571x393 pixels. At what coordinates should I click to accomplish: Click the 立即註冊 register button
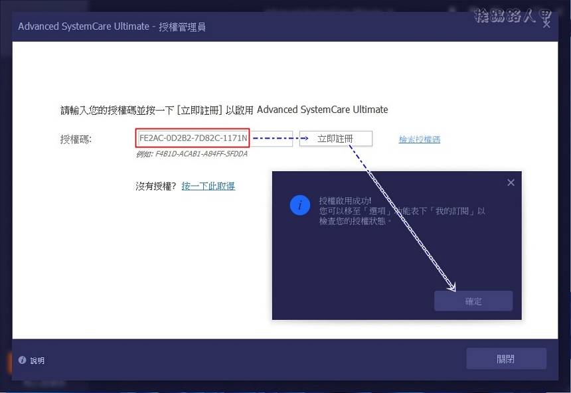336,139
